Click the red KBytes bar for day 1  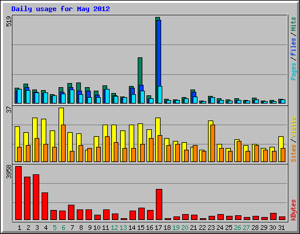coord(18,193)
